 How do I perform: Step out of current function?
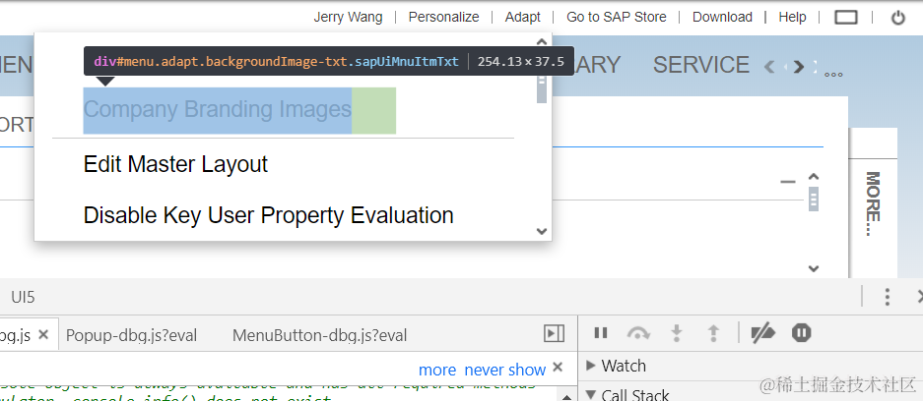713,333
